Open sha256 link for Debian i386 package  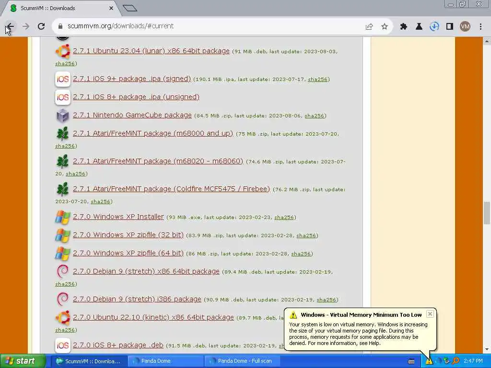coord(326,300)
